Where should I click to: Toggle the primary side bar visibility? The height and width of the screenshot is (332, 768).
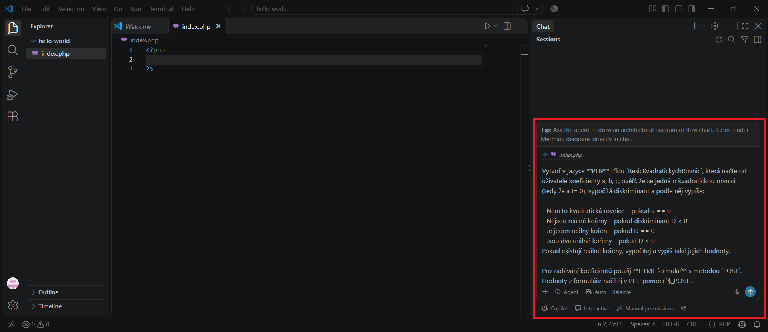click(x=666, y=9)
